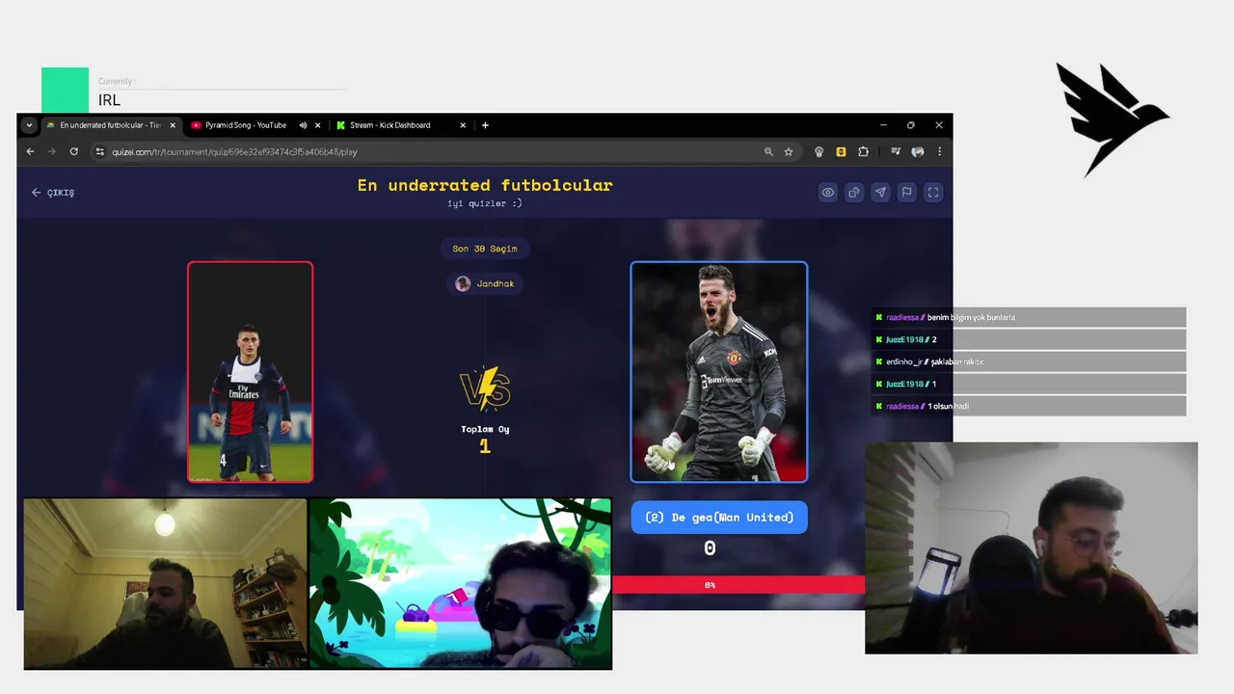Viewport: 1234px width, 694px height.
Task: Click the quiz title En underrated futbolcular
Action: [485, 185]
